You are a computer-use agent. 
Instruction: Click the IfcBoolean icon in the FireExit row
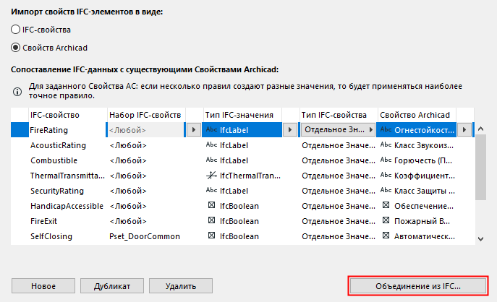pos(211,221)
